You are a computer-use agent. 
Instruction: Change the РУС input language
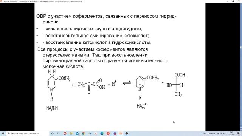(225, 133)
